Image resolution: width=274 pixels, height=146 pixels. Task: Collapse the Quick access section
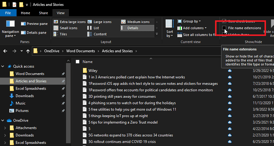[3, 66]
